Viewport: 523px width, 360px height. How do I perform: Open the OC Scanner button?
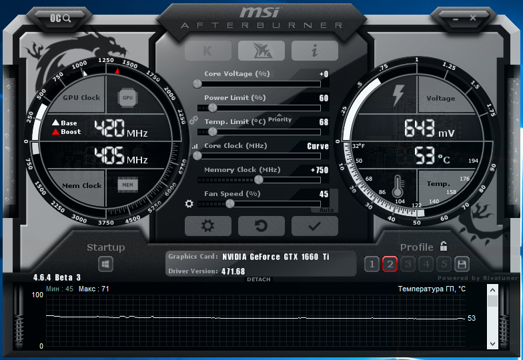pos(60,18)
